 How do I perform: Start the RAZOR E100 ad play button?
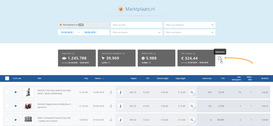click(x=16, y=92)
